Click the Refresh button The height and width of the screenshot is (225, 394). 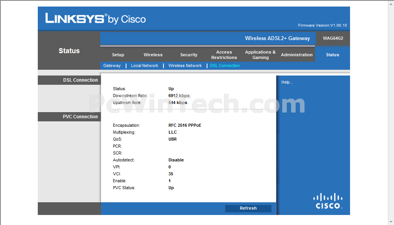coord(248,208)
